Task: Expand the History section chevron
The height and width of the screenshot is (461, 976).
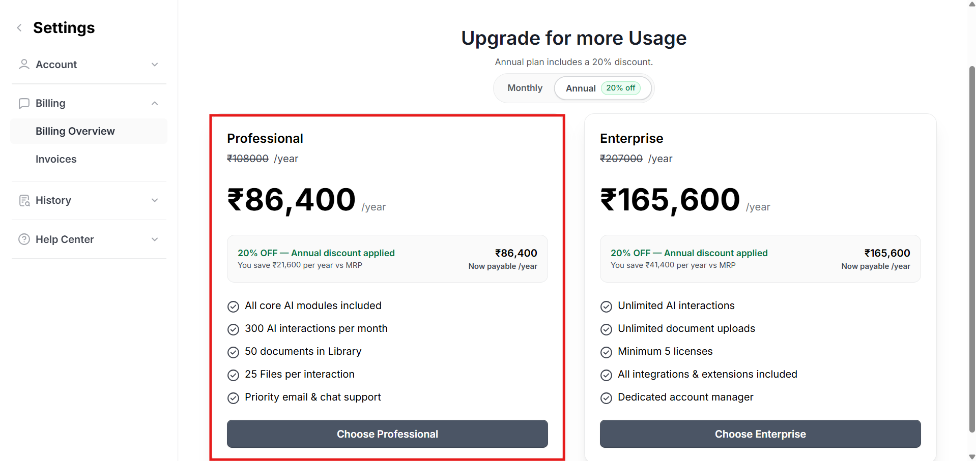Action: [155, 200]
